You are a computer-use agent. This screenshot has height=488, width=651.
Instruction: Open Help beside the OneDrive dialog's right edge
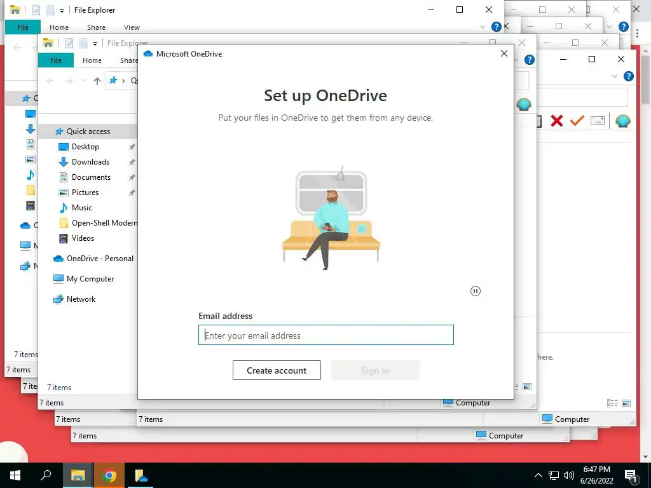(530, 60)
